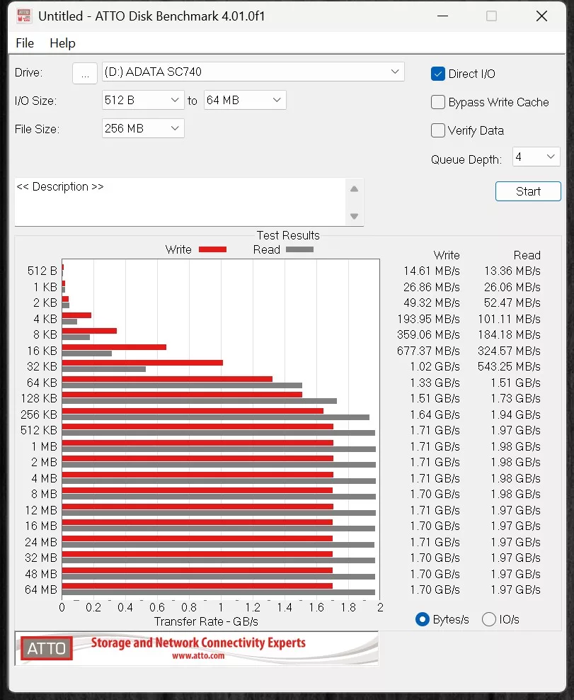Open the File Size dropdown
Image resolution: width=574 pixels, height=700 pixels.
[143, 128]
